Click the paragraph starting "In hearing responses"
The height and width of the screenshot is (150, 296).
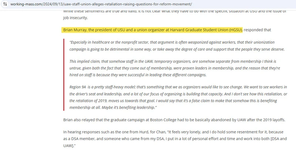click(174, 139)
